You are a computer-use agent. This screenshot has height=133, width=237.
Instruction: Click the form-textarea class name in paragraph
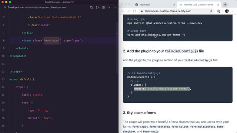[160, 127]
